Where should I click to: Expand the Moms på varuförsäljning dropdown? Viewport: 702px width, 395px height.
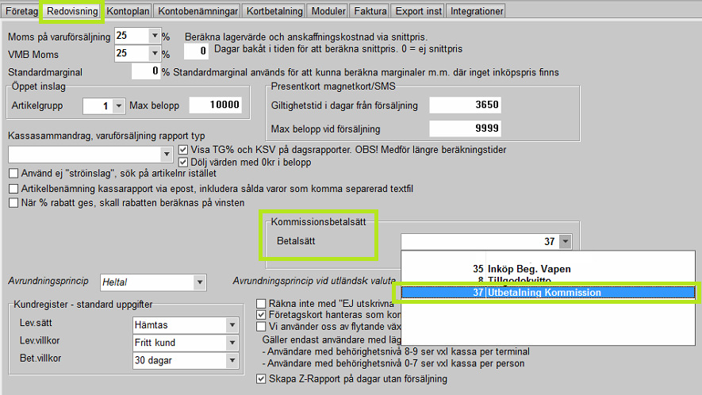coord(154,36)
